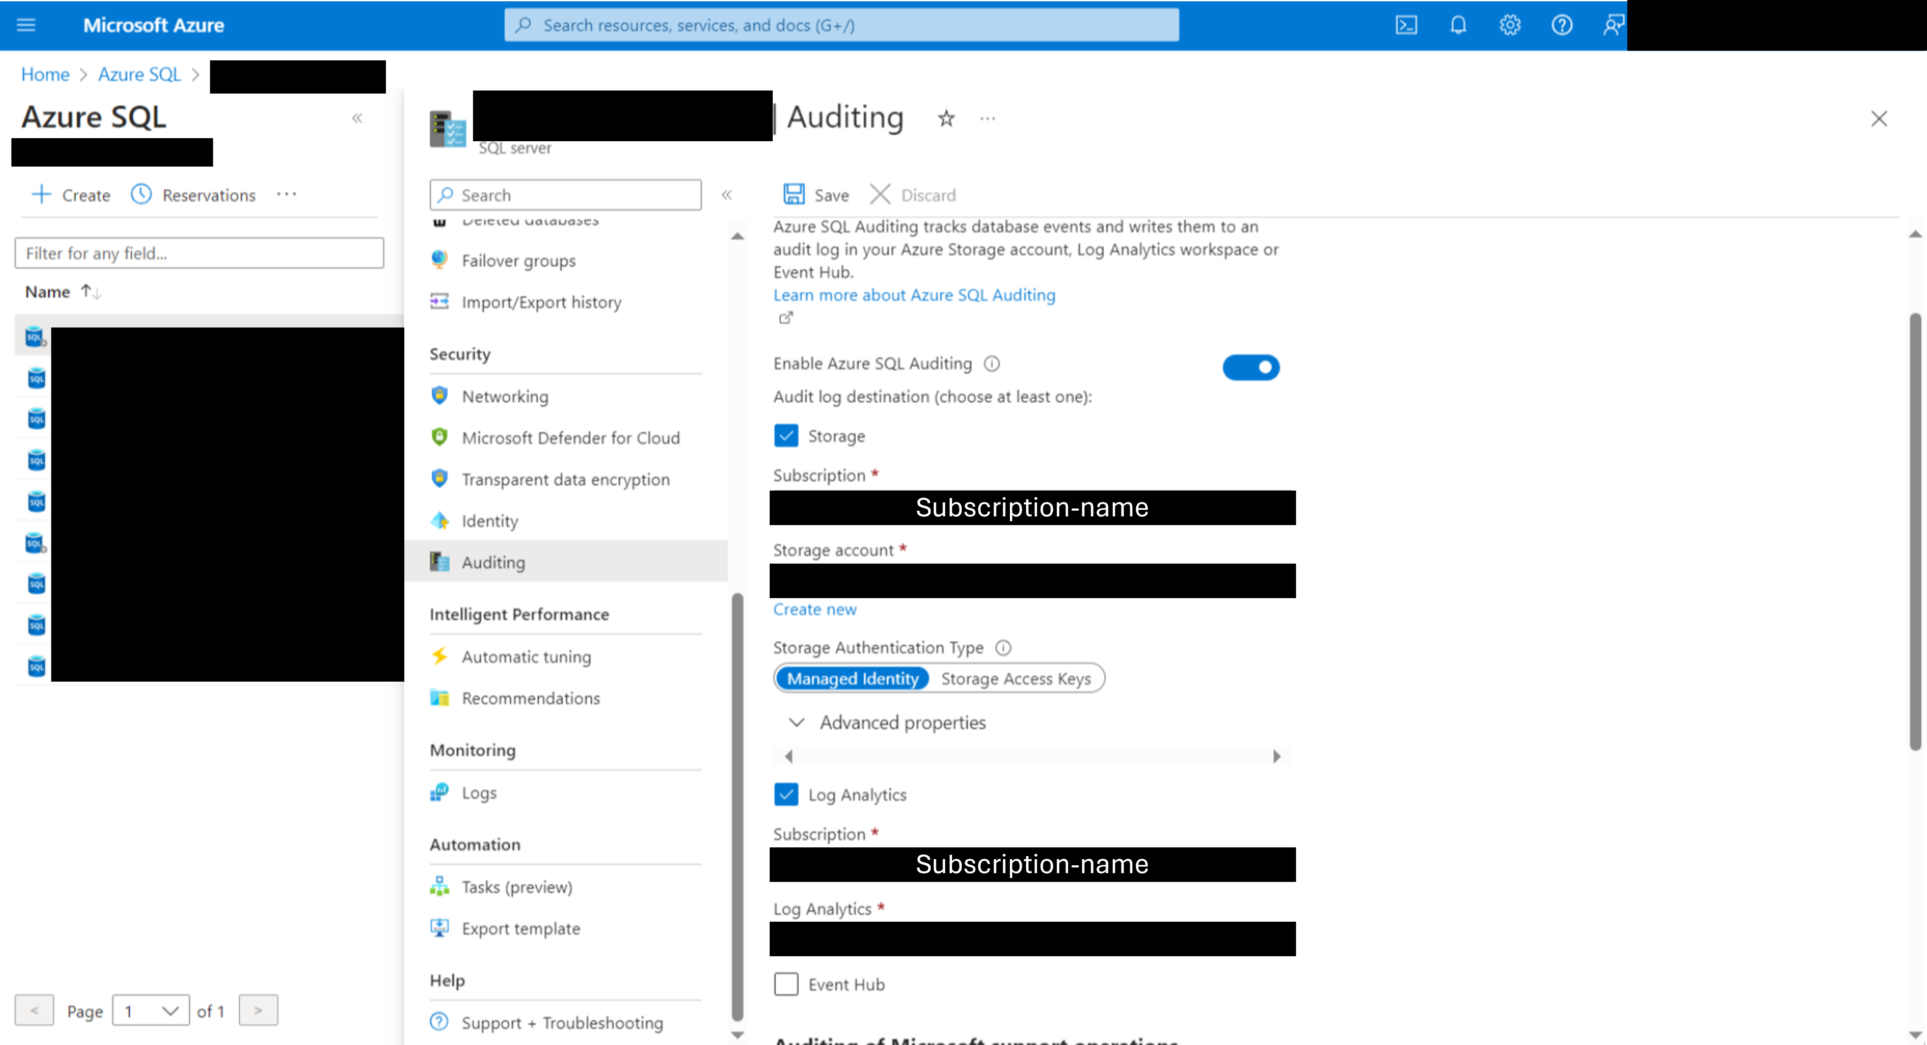Focus the top portal search box
The image size is (1927, 1045).
click(x=841, y=25)
